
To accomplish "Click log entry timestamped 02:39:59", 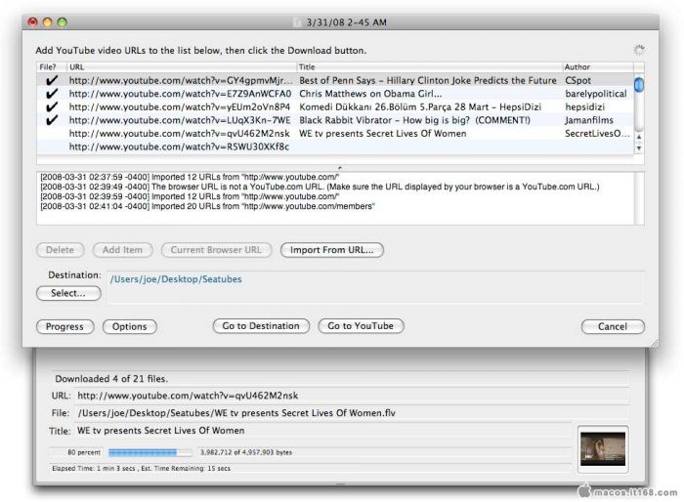I will coord(190,196).
